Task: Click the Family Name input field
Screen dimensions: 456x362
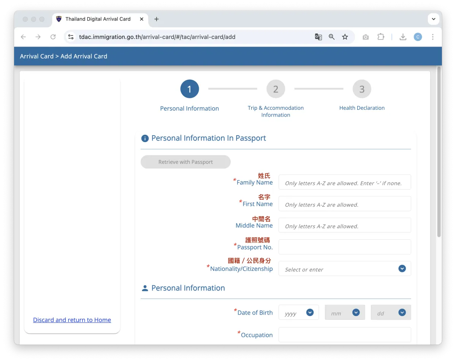Action: point(344,182)
